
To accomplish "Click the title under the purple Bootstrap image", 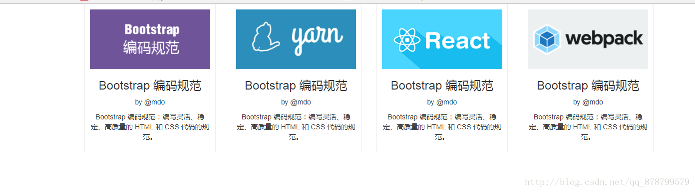I will (150, 86).
